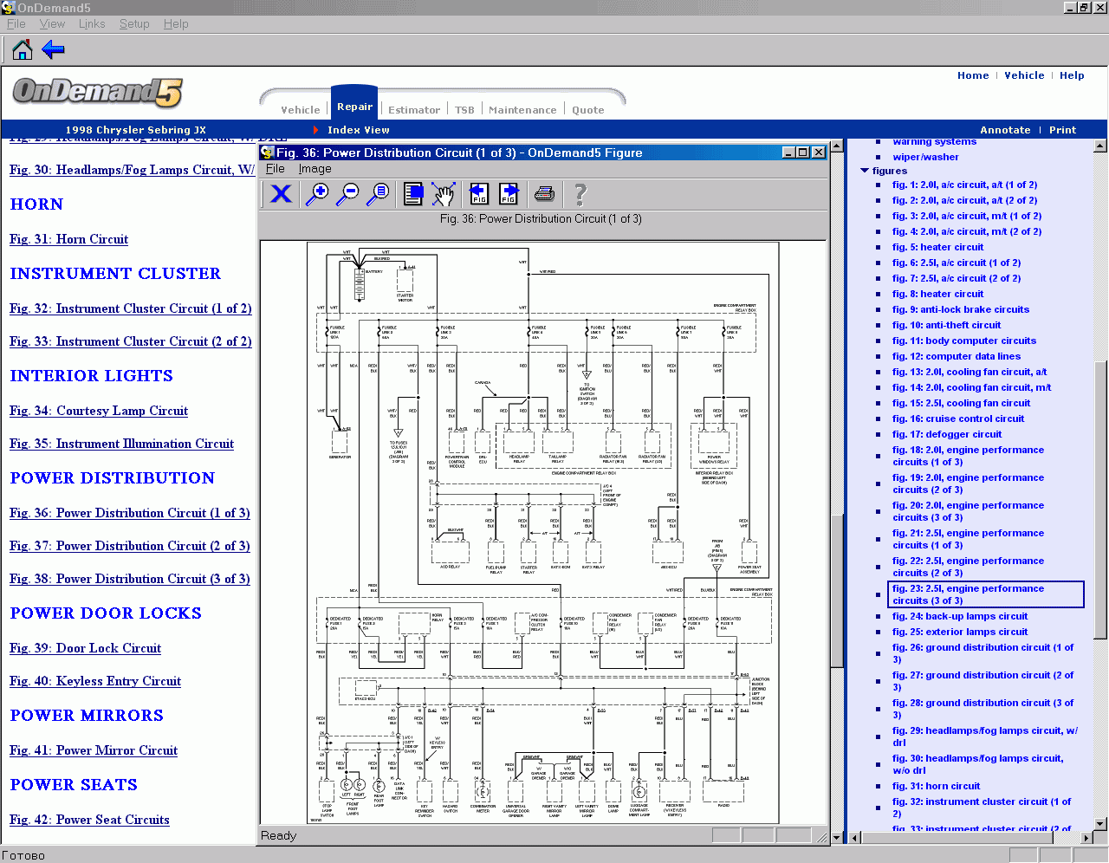The image size is (1109, 863).
Task: Open the Setup menu
Action: (134, 23)
